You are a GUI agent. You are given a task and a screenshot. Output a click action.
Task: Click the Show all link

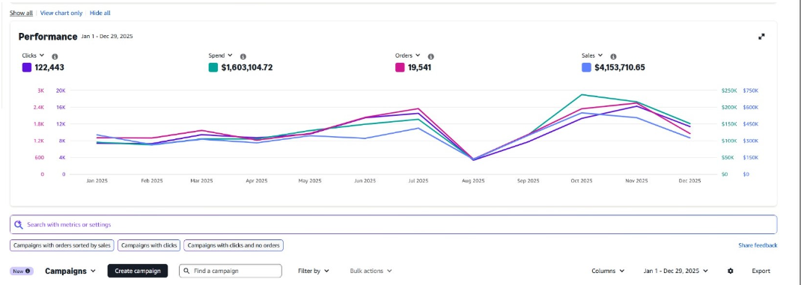(x=21, y=13)
